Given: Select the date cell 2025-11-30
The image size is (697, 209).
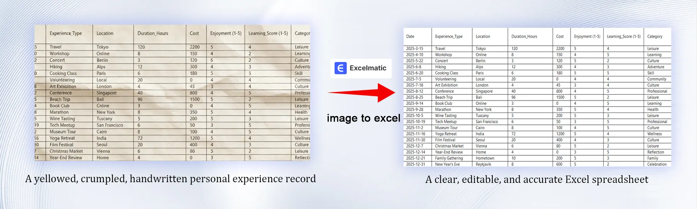Looking at the screenshot, I should pos(415,140).
